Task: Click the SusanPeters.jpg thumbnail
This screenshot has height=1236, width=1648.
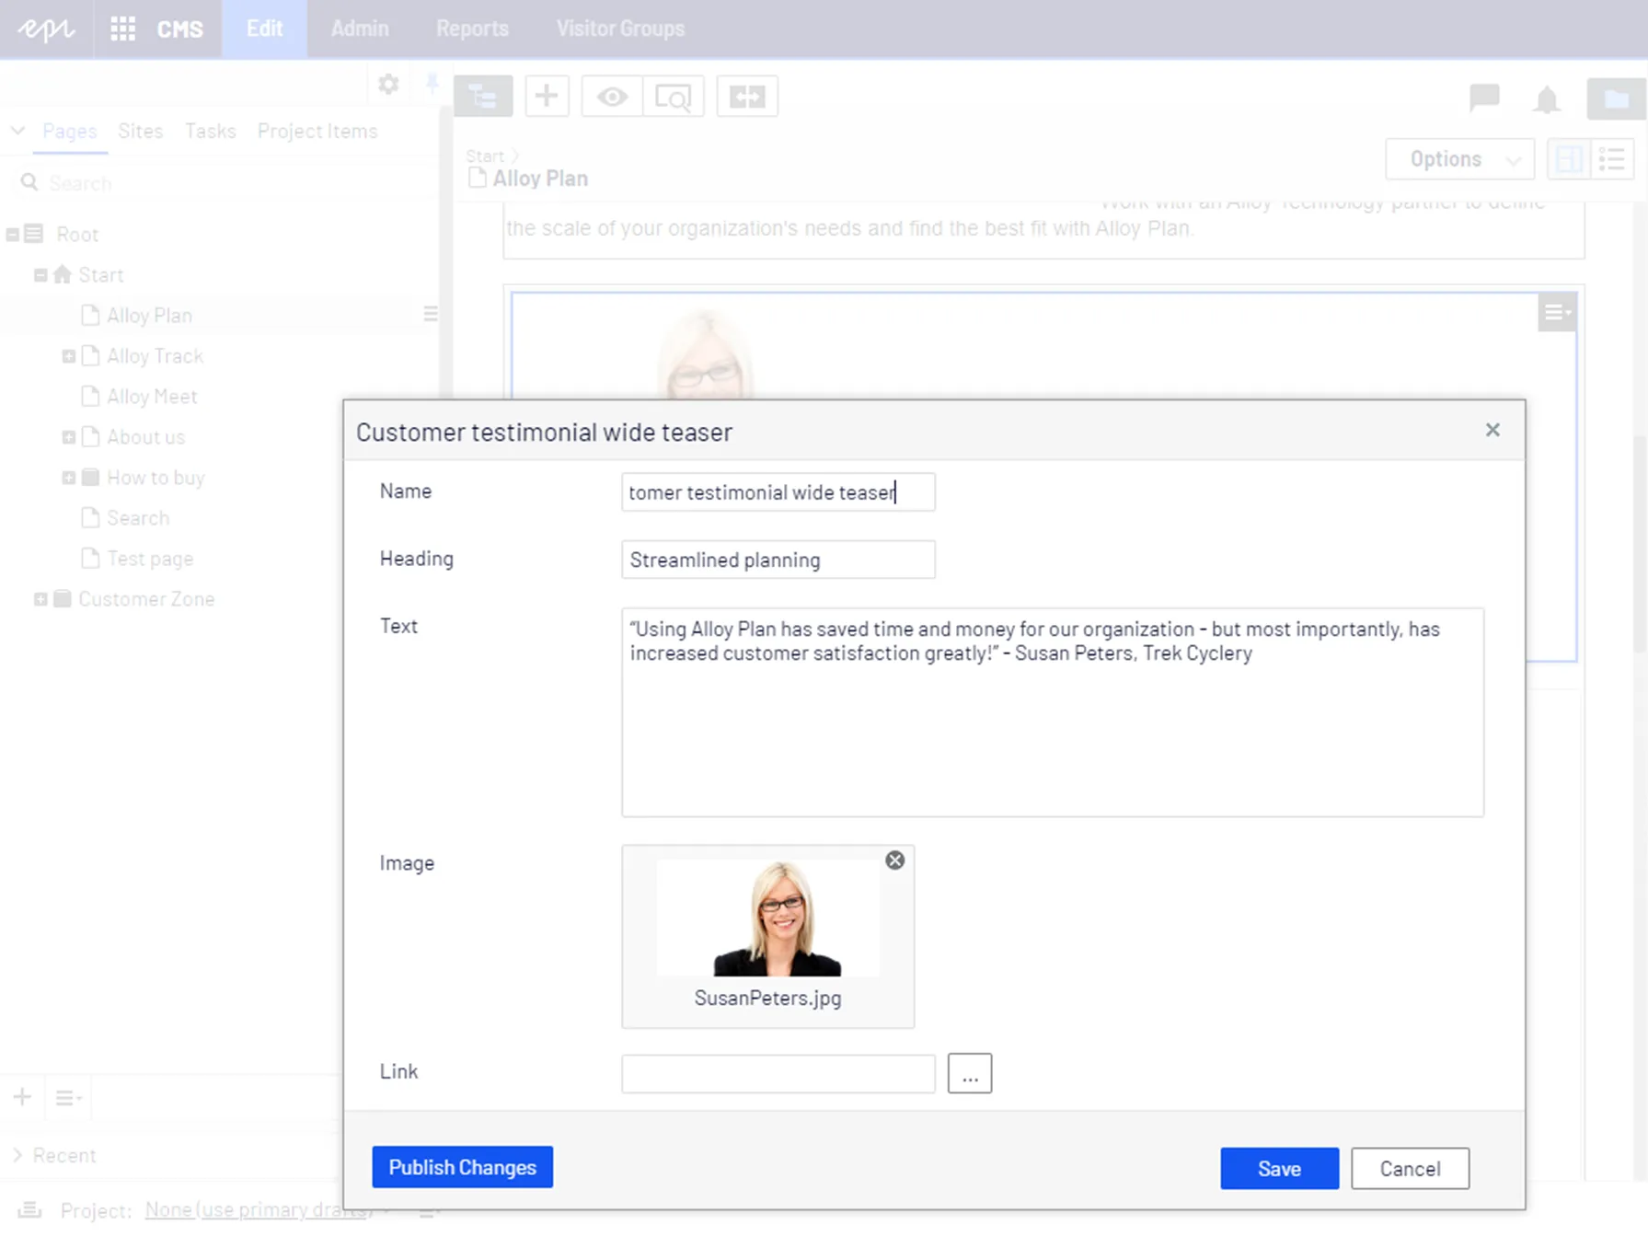Action: 768,918
